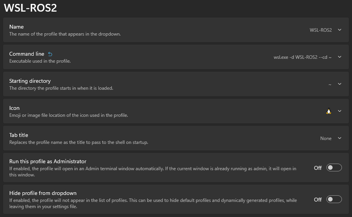Screen dimensions: 352x217
Task: Open the Starting directory chevron
Action: pos(340,84)
